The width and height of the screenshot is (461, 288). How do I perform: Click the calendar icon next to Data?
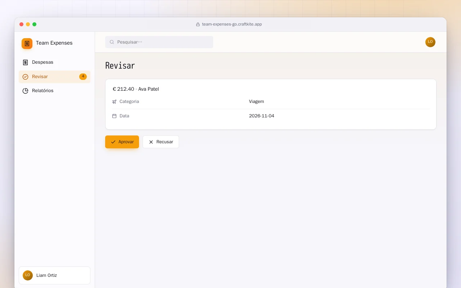[115, 116]
